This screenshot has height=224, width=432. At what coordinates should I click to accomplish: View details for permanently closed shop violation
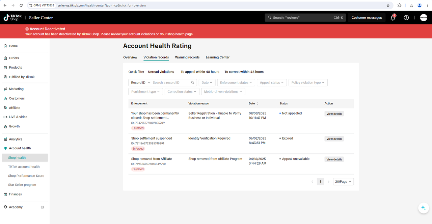[x=334, y=114]
